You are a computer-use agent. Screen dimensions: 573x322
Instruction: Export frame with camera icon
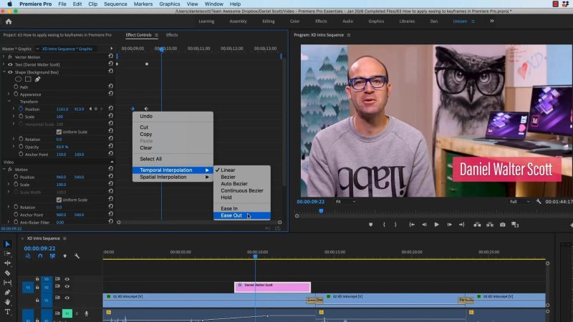click(x=503, y=225)
